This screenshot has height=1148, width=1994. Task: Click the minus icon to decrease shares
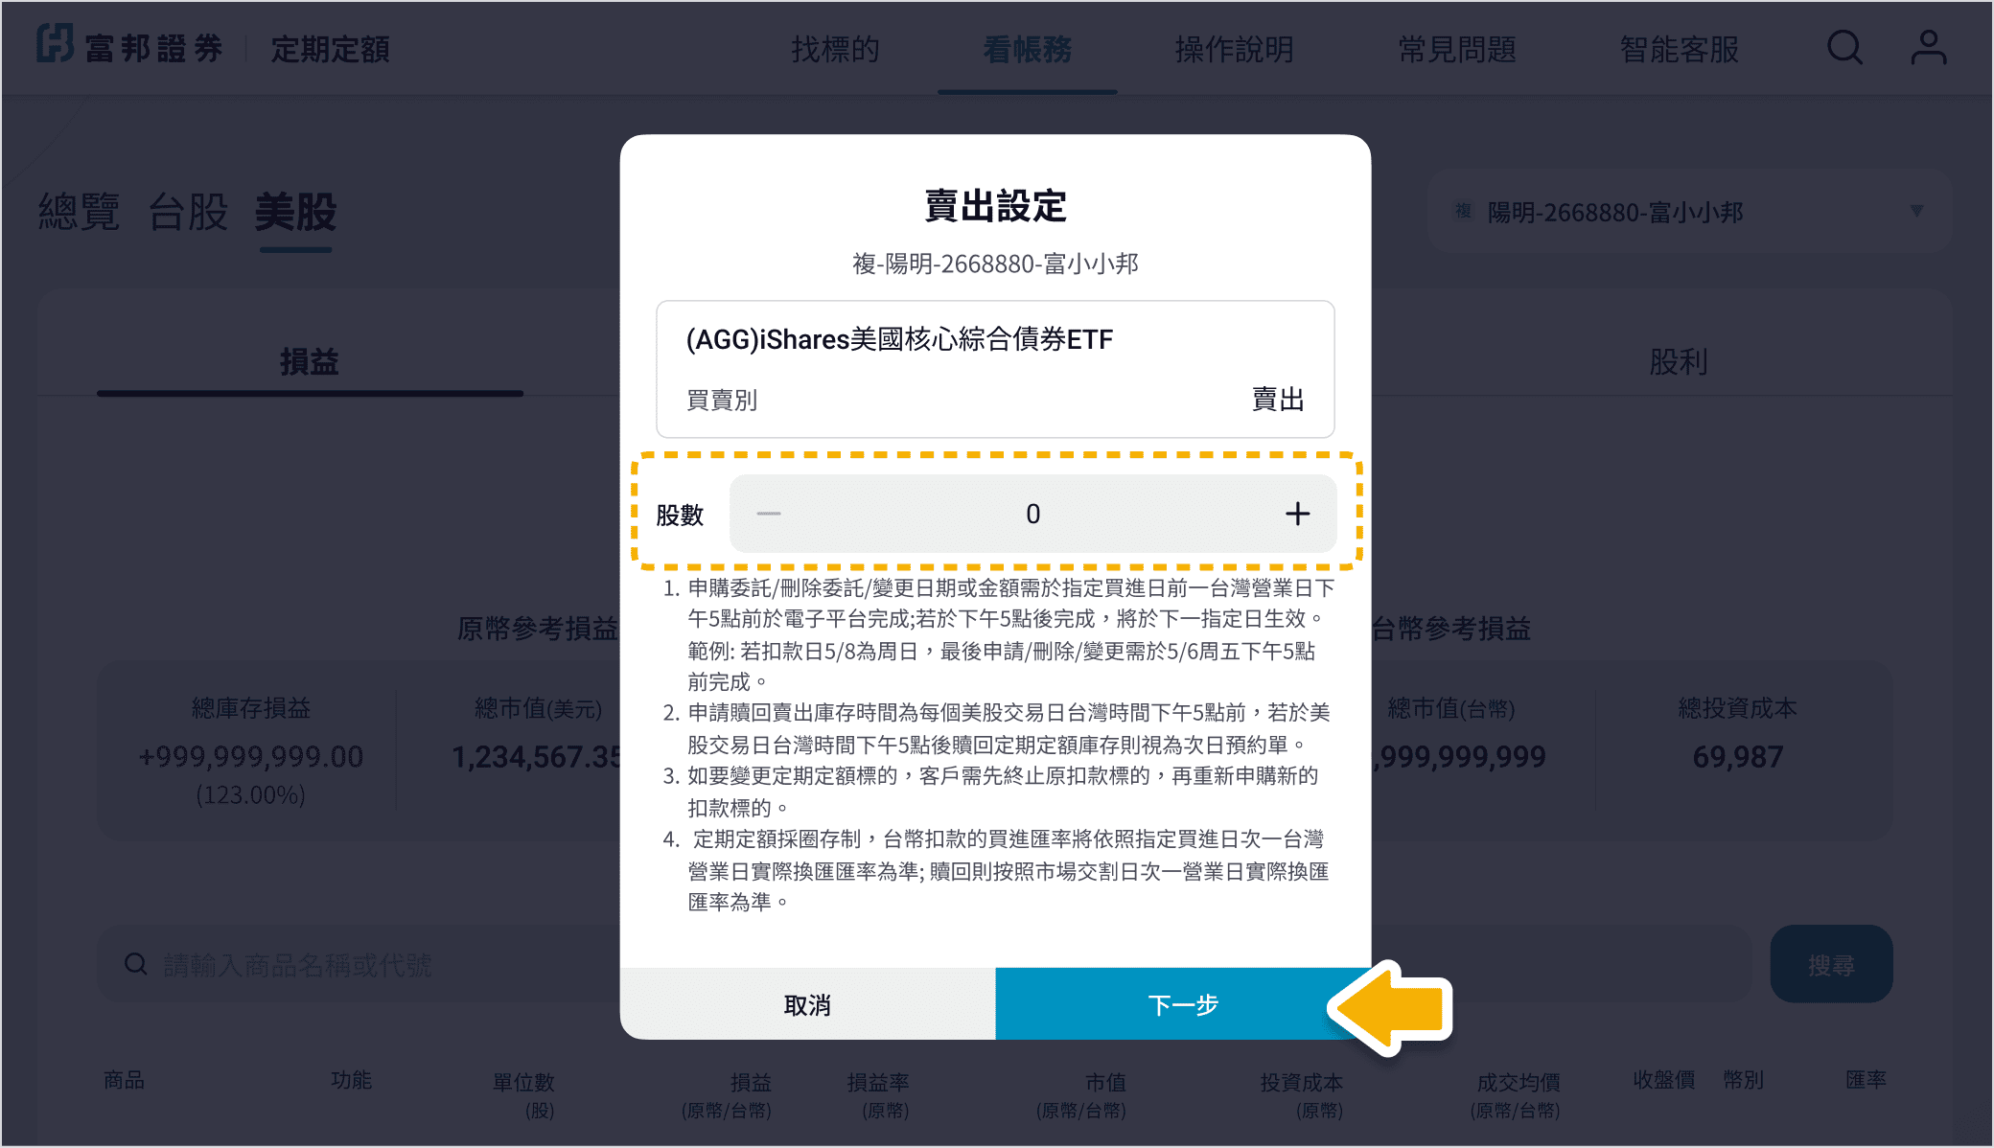pyautogui.click(x=768, y=515)
